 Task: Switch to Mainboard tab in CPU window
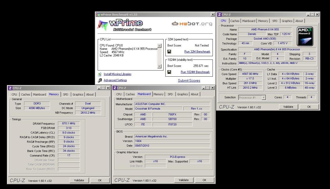tap(249, 21)
